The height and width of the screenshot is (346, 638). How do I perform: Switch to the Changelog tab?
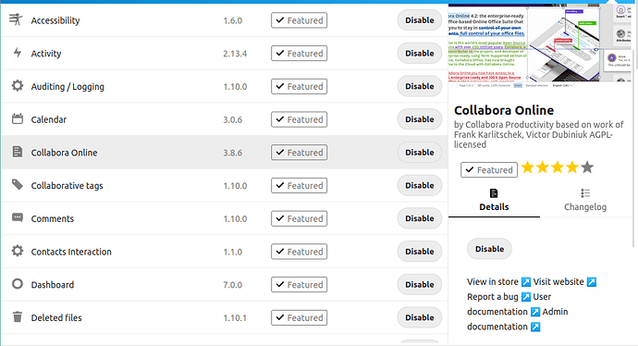pyautogui.click(x=585, y=200)
